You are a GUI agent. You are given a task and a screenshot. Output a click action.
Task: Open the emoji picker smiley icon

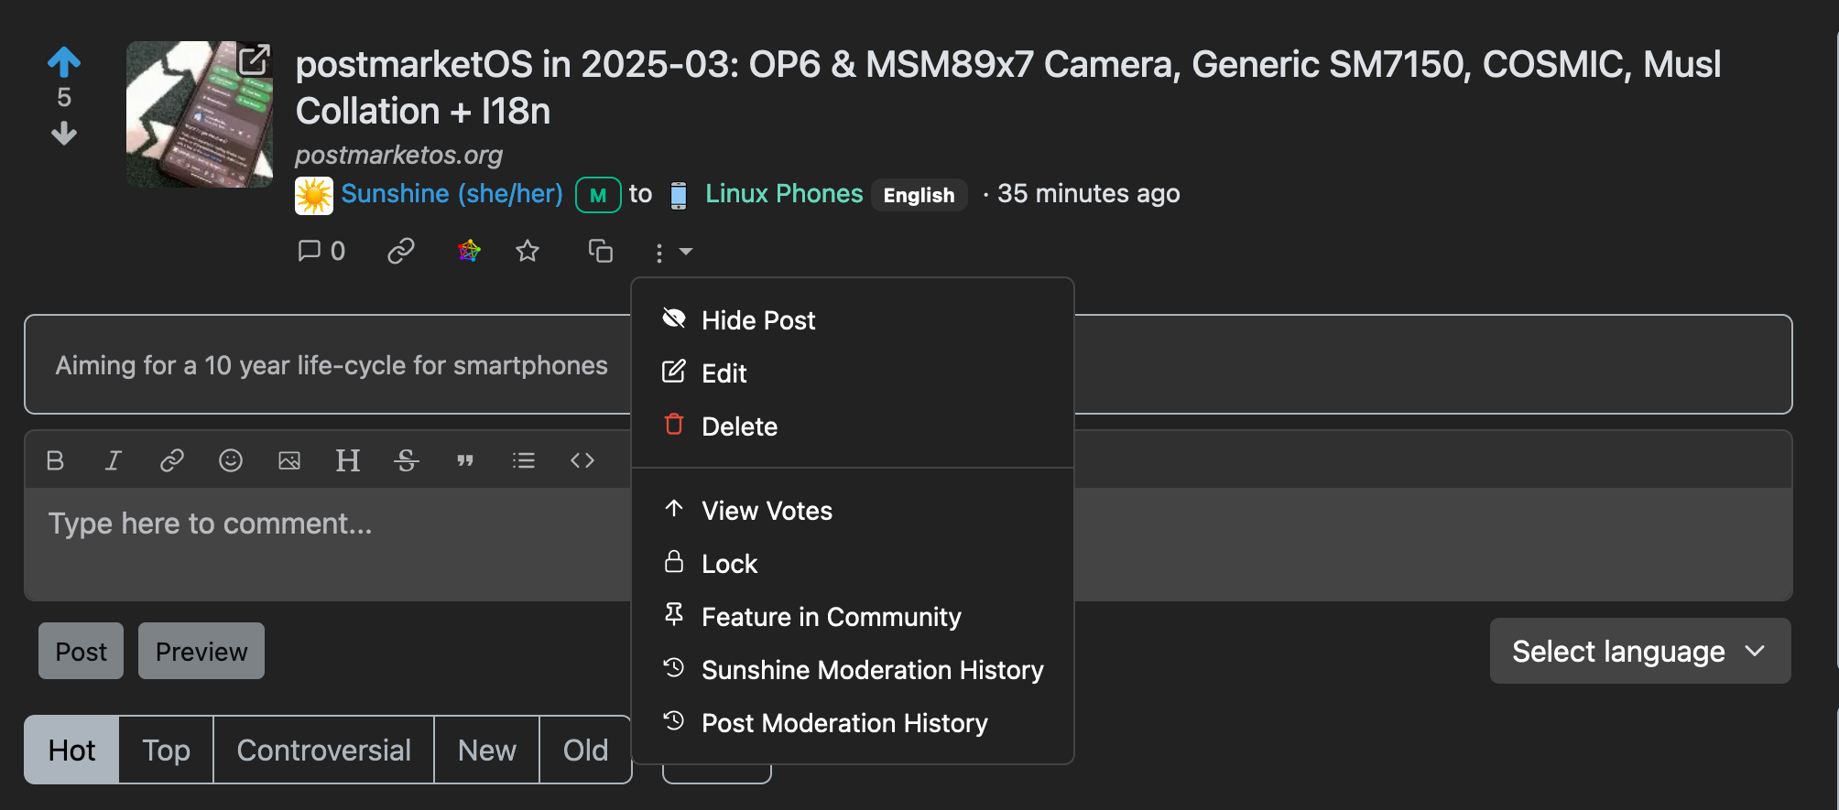(x=231, y=460)
